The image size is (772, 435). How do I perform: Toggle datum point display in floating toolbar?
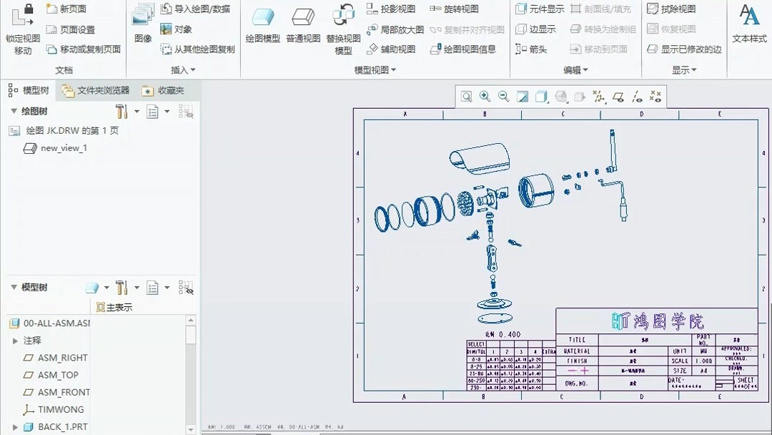656,95
